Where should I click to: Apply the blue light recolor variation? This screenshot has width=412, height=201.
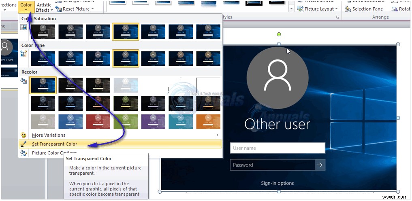pyautogui.click(x=70, y=121)
